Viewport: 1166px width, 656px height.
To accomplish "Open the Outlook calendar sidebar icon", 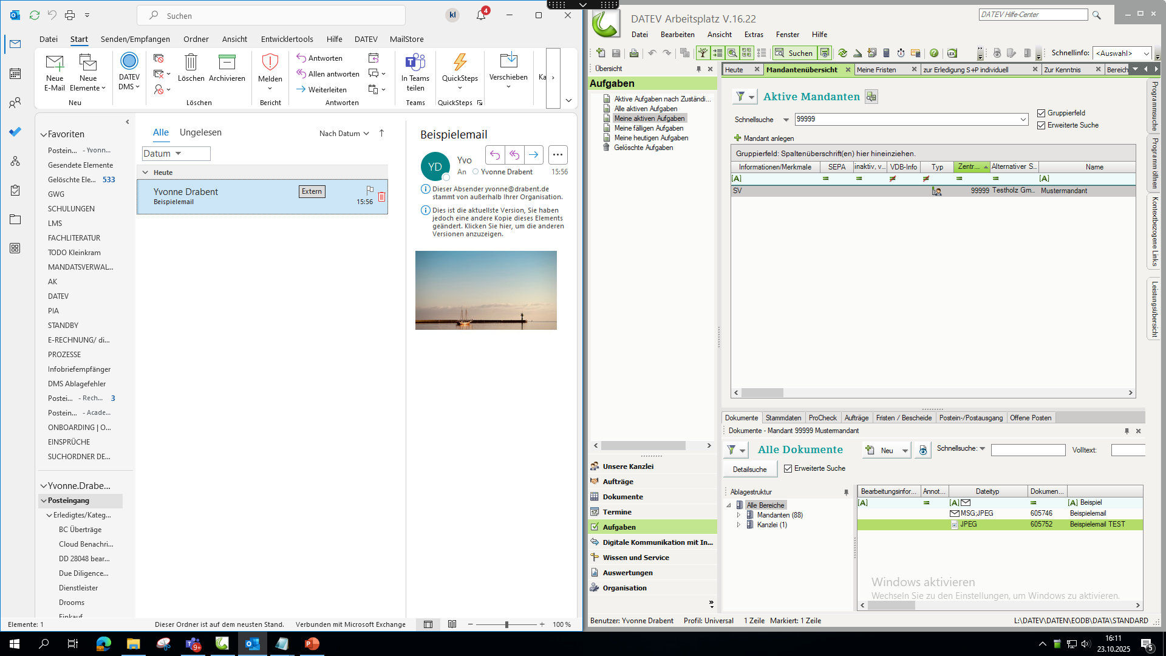I will (x=15, y=73).
